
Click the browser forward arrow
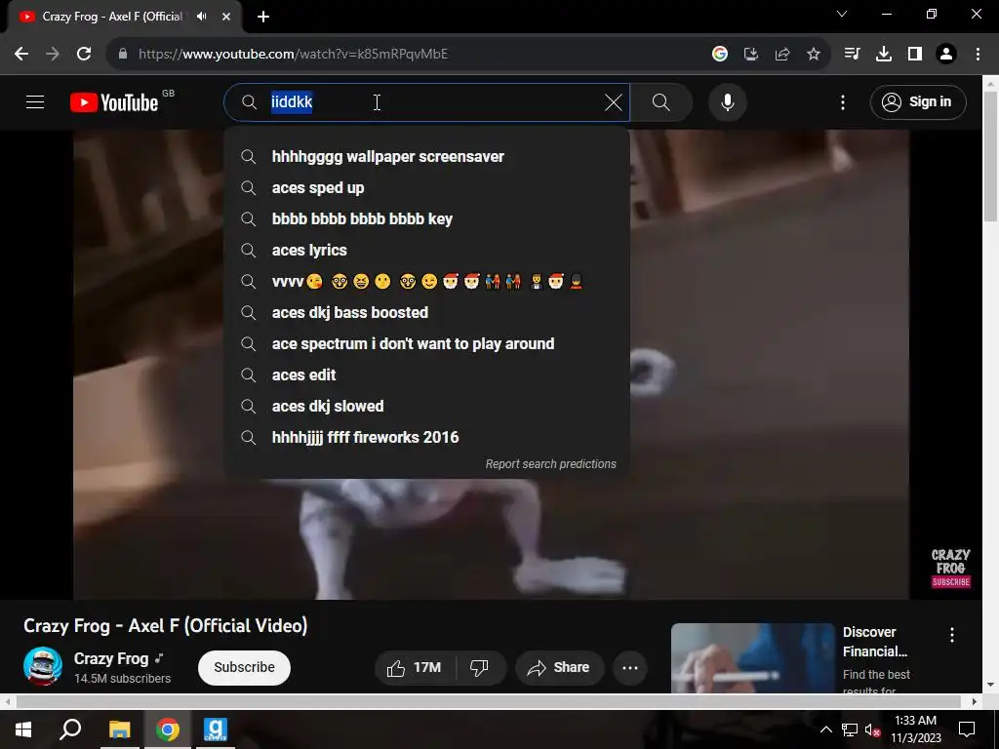(x=53, y=55)
